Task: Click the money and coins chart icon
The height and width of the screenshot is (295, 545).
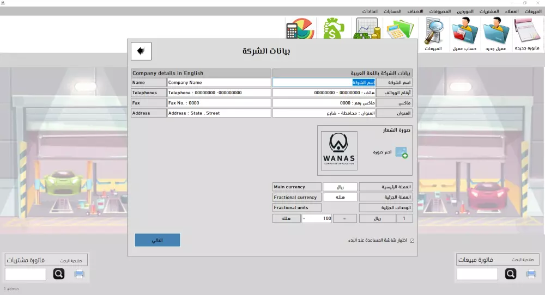Action: (x=367, y=28)
